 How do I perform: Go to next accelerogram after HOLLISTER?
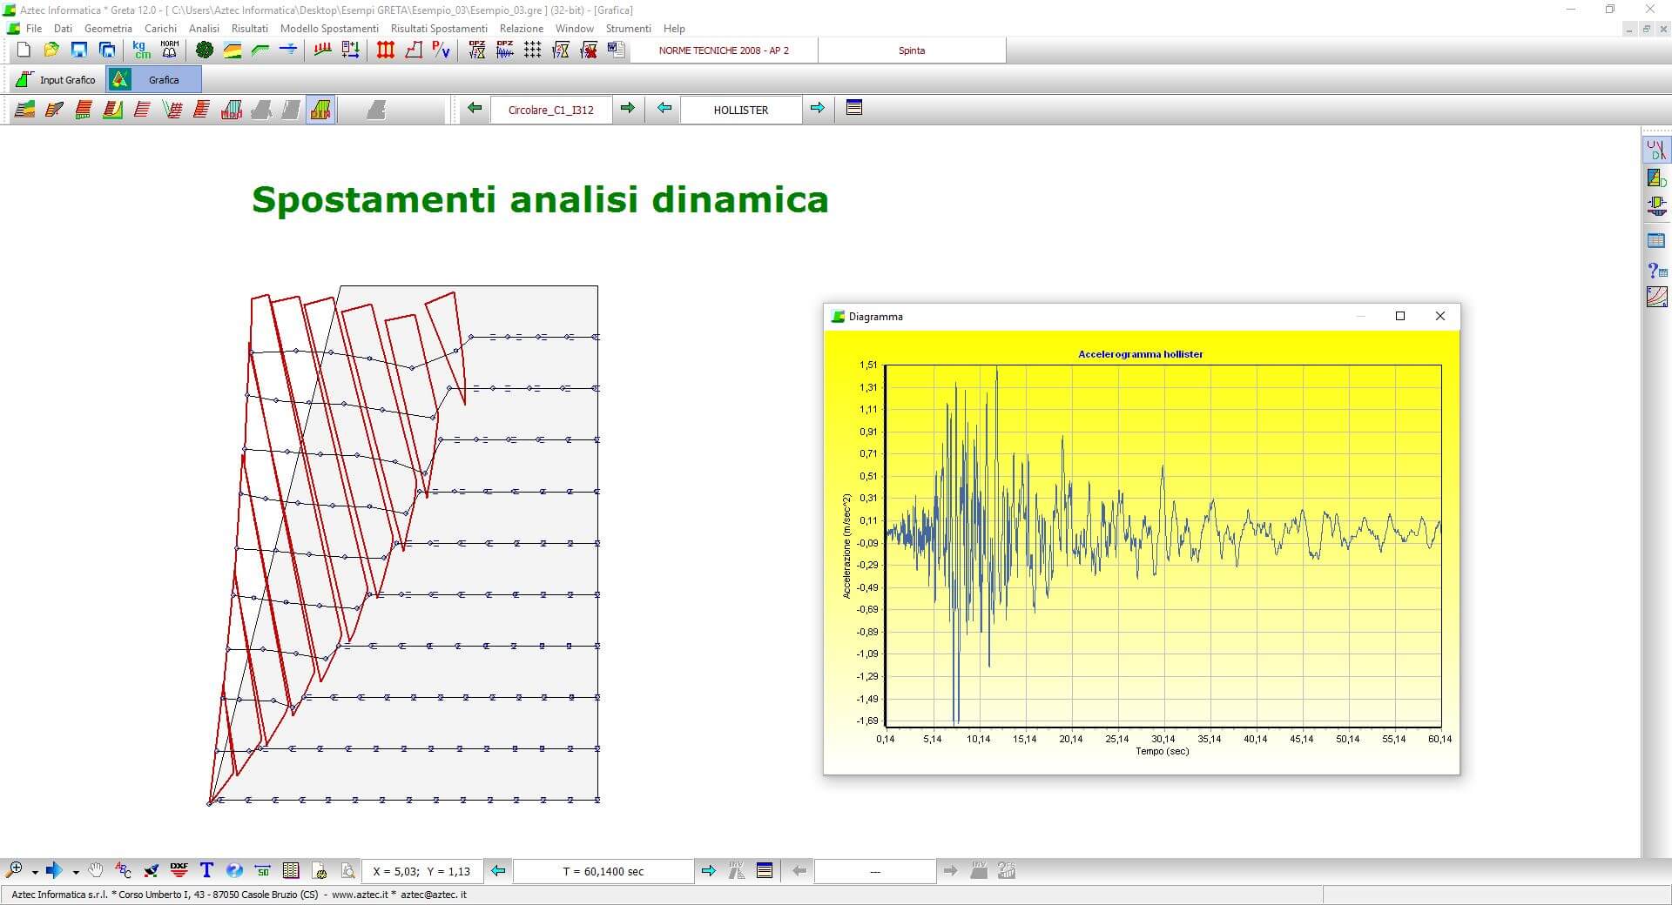point(817,109)
